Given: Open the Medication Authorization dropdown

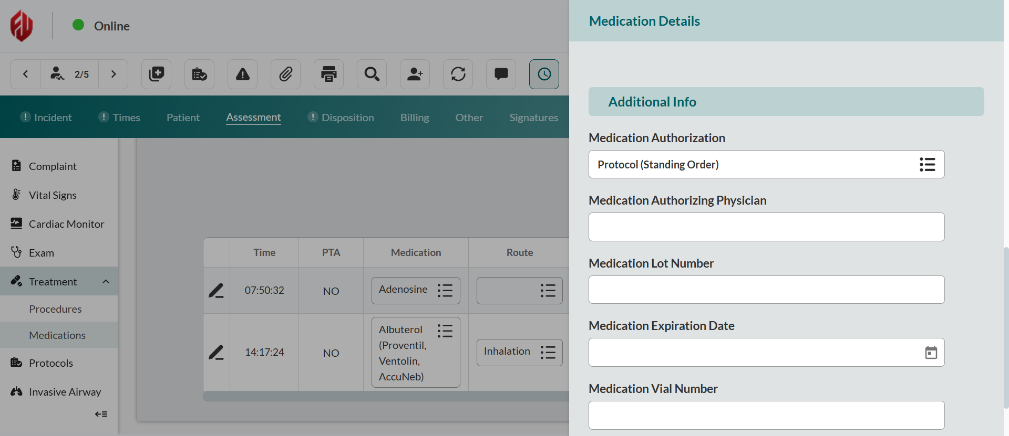Looking at the screenshot, I should coord(927,164).
